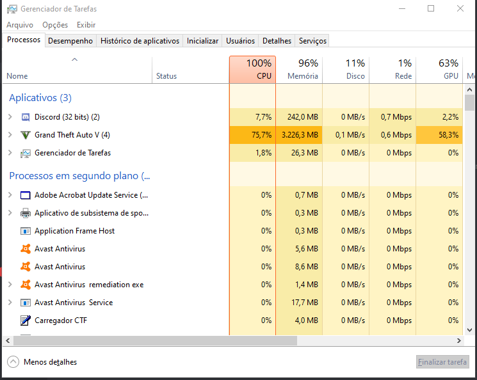Select the Aplicativos (3) group heading

(40, 98)
